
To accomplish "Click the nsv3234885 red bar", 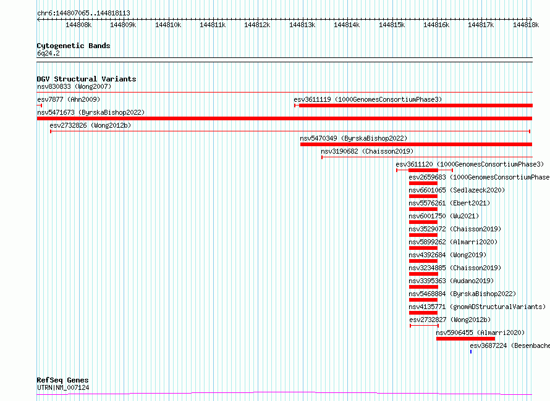I will point(423,274).
